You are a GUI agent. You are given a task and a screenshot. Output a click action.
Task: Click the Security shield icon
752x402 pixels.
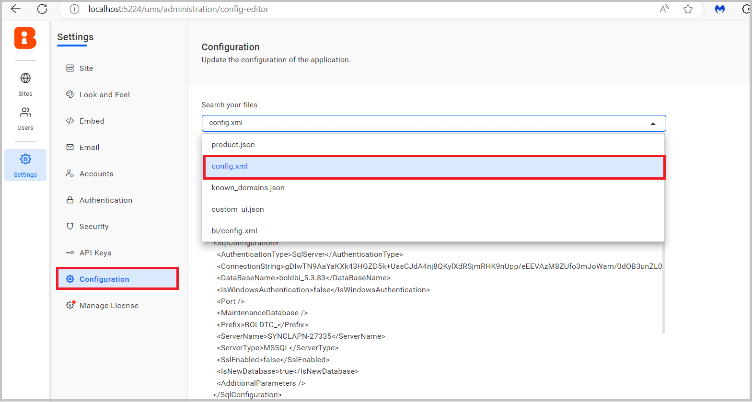tap(70, 226)
